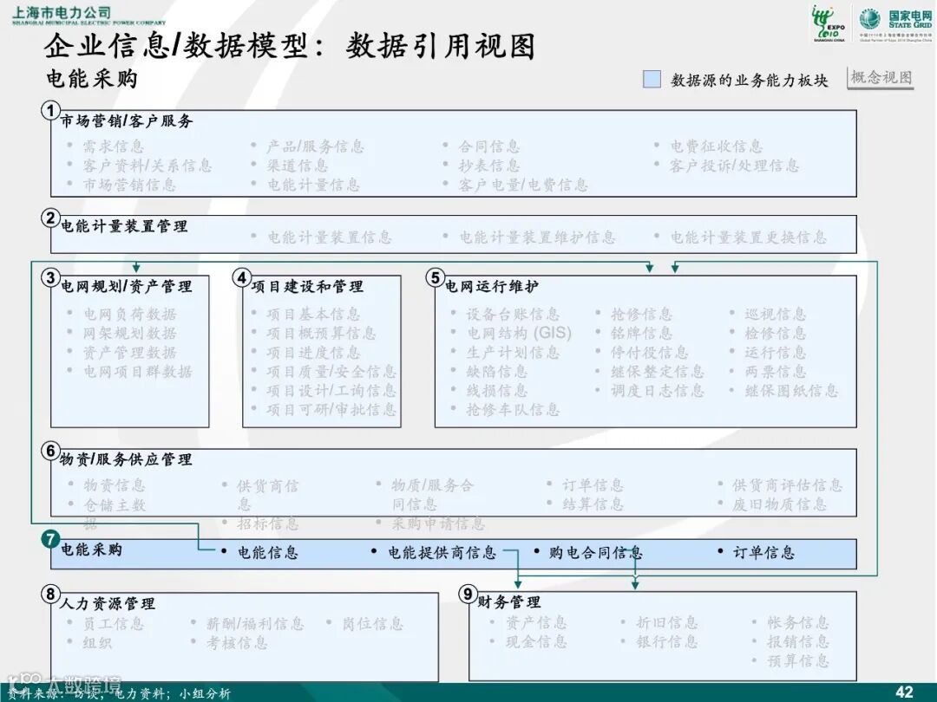The height and width of the screenshot is (702, 937).
Task: Click the 供货商评估信息 item
Action: (788, 484)
